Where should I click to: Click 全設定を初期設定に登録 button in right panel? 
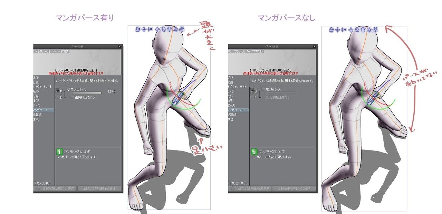pos(294,188)
